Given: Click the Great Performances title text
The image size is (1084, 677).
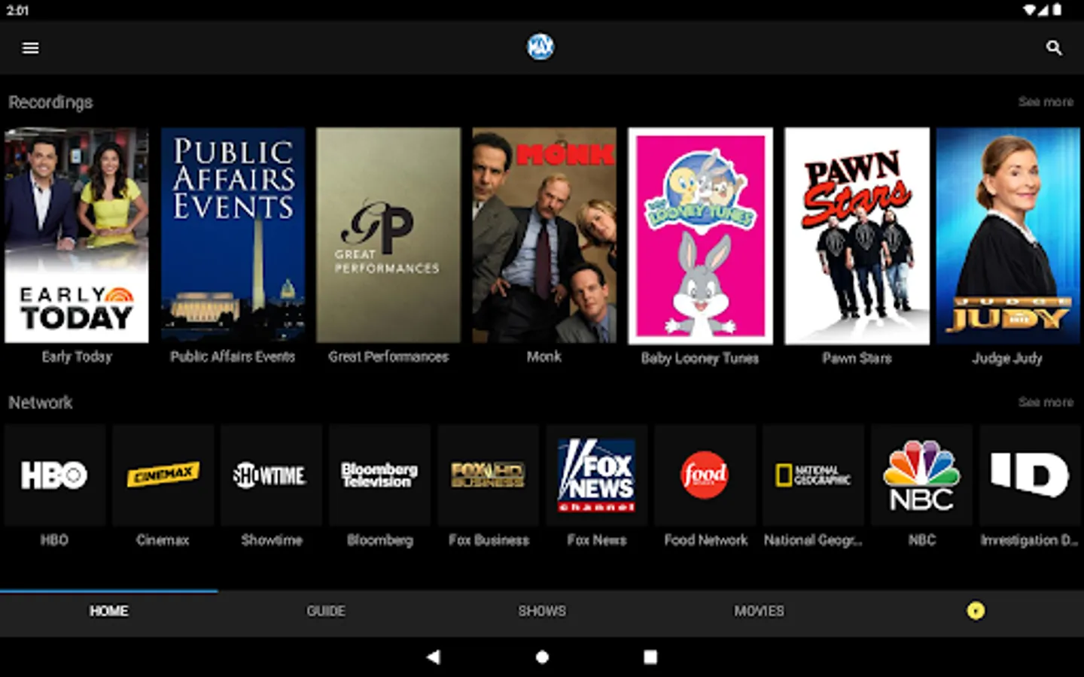Looking at the screenshot, I should click(x=388, y=357).
